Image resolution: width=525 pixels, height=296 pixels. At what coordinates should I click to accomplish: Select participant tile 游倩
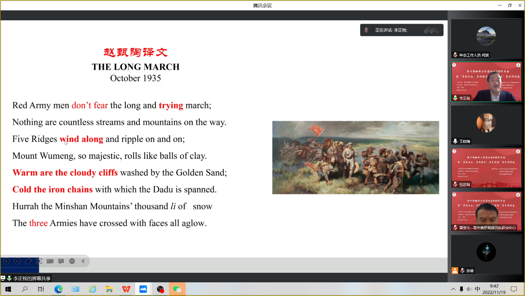[486, 254]
